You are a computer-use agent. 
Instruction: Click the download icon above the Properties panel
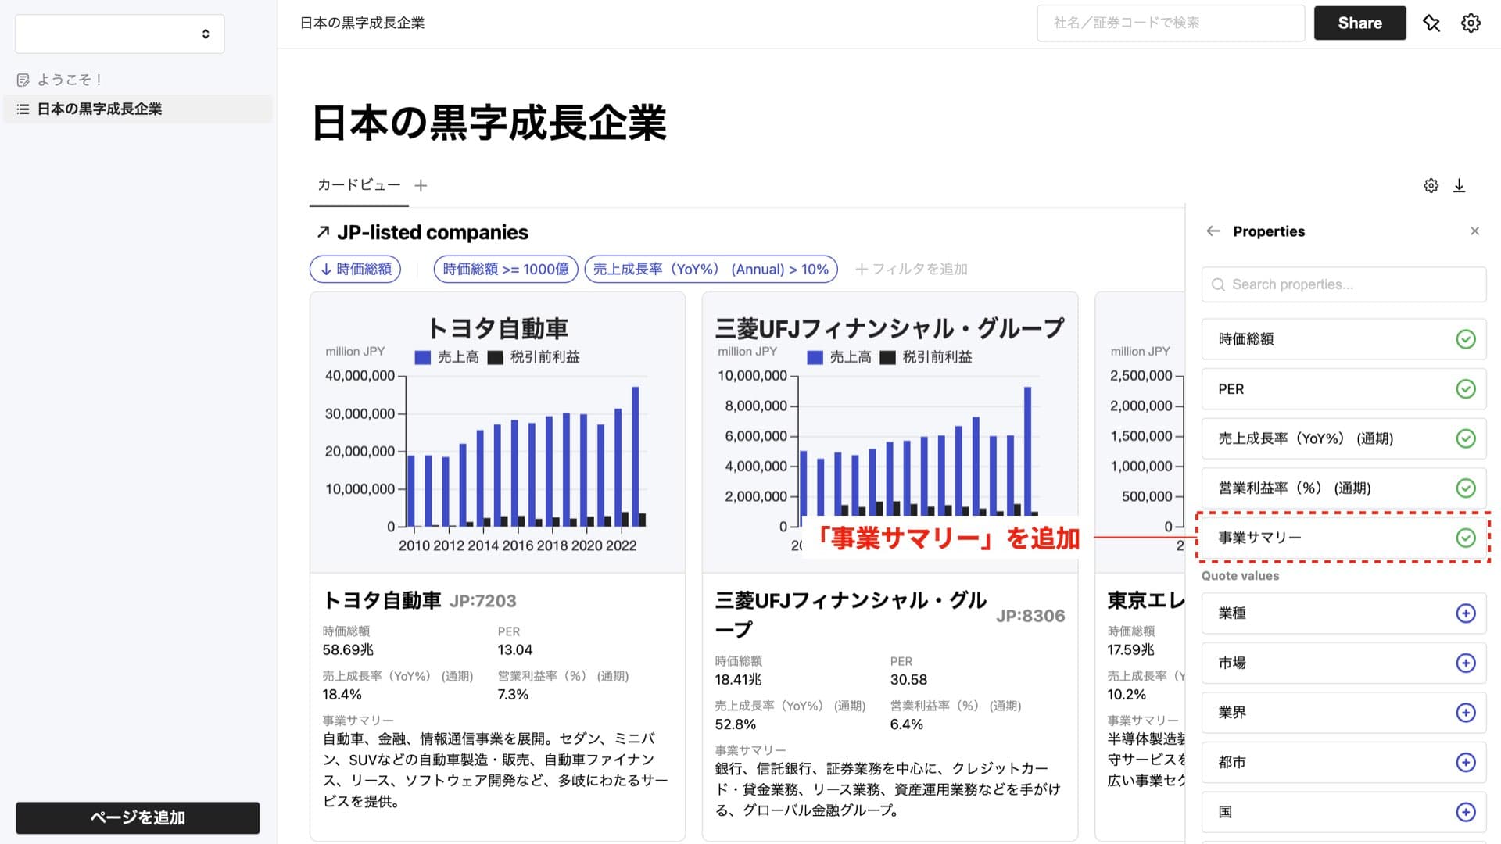[1459, 185]
